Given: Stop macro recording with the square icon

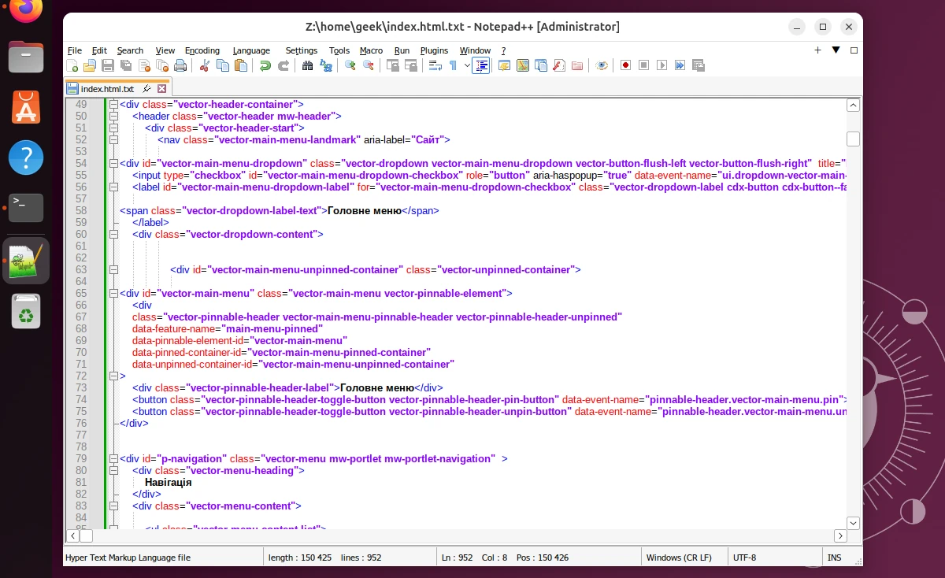Looking at the screenshot, I should tap(643, 65).
